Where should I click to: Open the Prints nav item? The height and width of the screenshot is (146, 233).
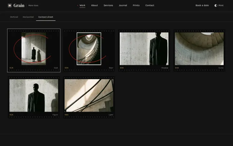coord(136,6)
